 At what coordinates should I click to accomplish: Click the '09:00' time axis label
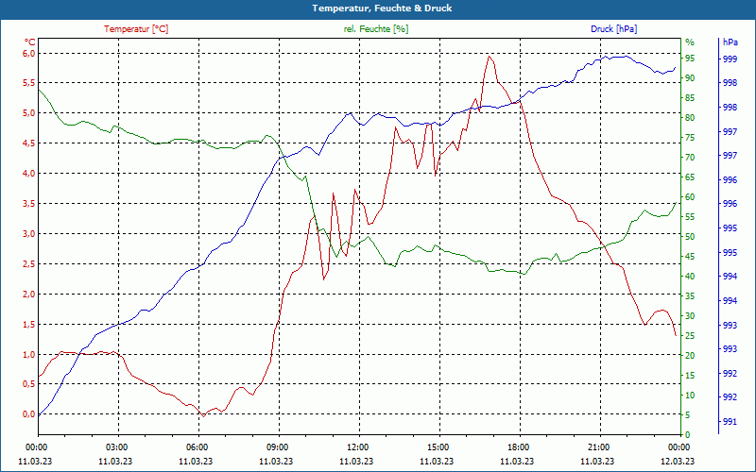pos(279,447)
